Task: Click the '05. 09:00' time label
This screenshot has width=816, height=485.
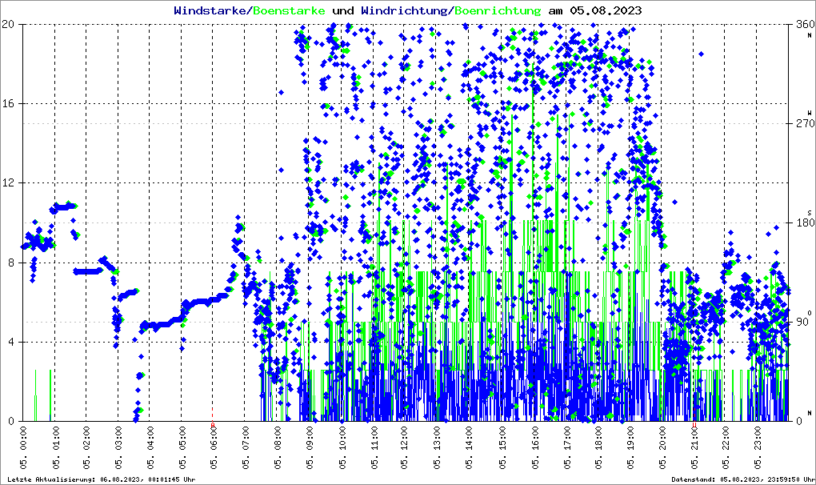Action: (310, 447)
